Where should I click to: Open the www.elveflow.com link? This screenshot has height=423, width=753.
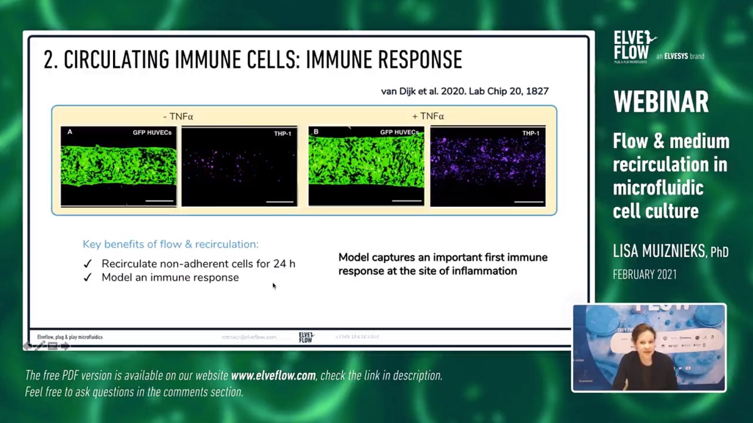tap(274, 376)
